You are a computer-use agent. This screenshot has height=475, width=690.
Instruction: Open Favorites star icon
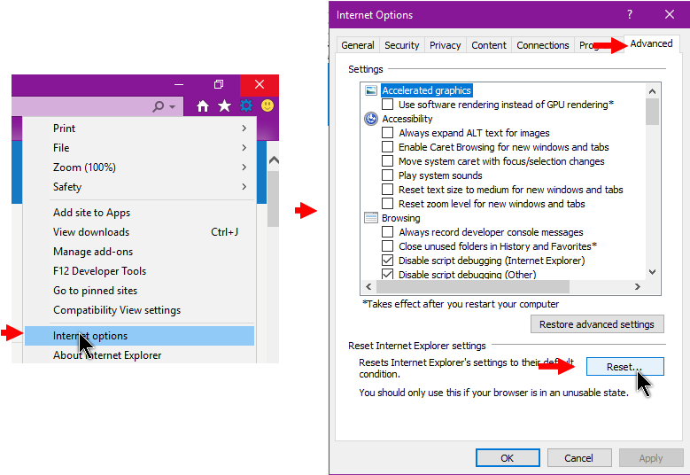click(224, 105)
